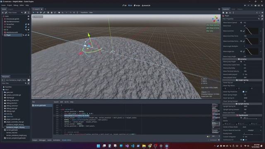Viewport: 265px width, 149px height.
Task: Open Player node documentation icon
Action: (262, 16)
